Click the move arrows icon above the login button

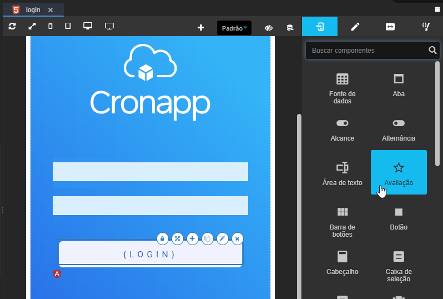pos(178,239)
